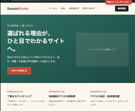
Task: Click the 丁寧なカウンセリング heading
Action: point(19,96)
